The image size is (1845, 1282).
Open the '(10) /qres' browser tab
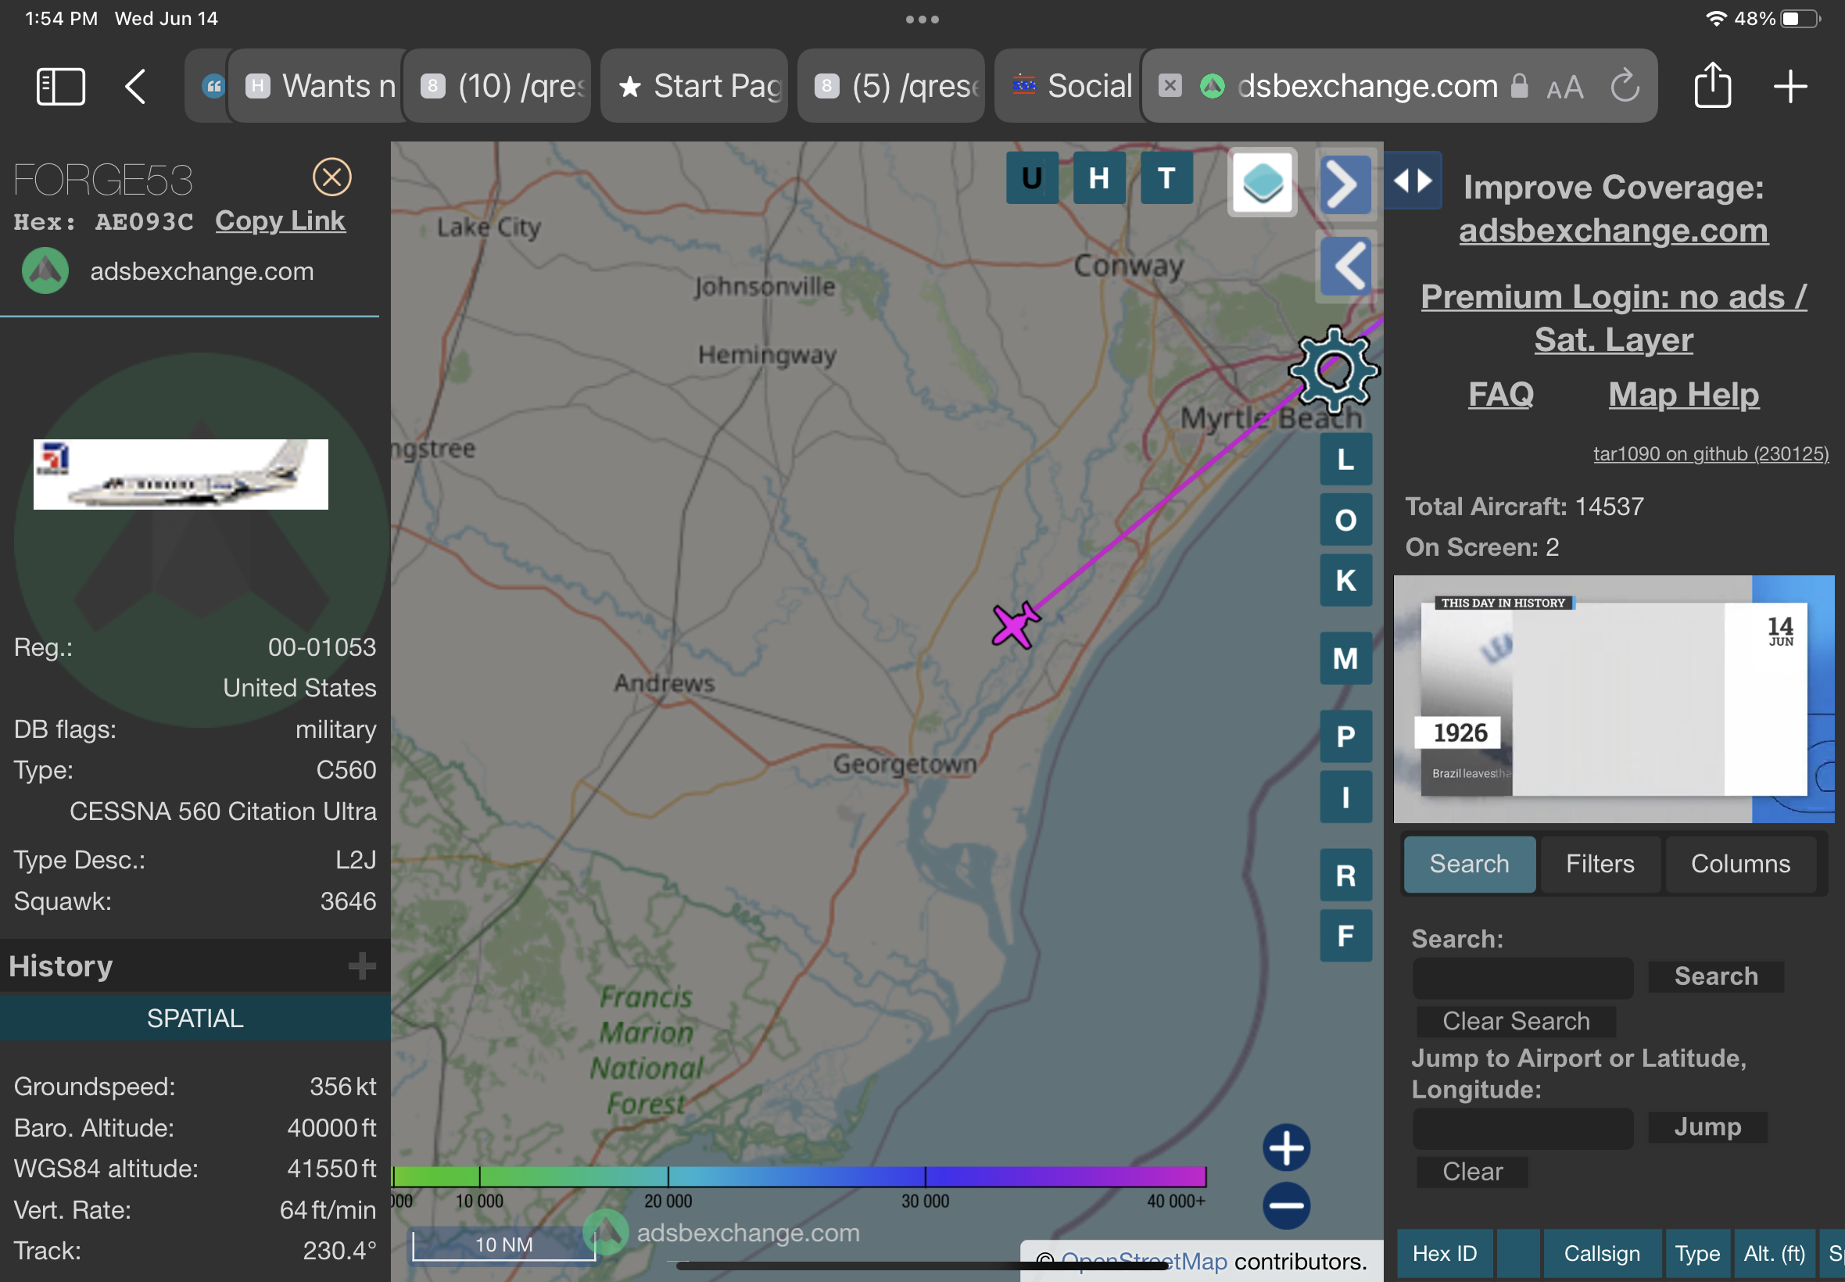coord(499,86)
